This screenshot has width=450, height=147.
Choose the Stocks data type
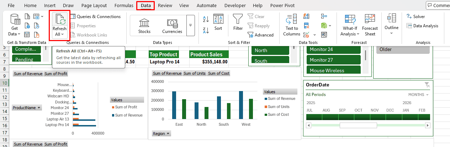point(144,26)
